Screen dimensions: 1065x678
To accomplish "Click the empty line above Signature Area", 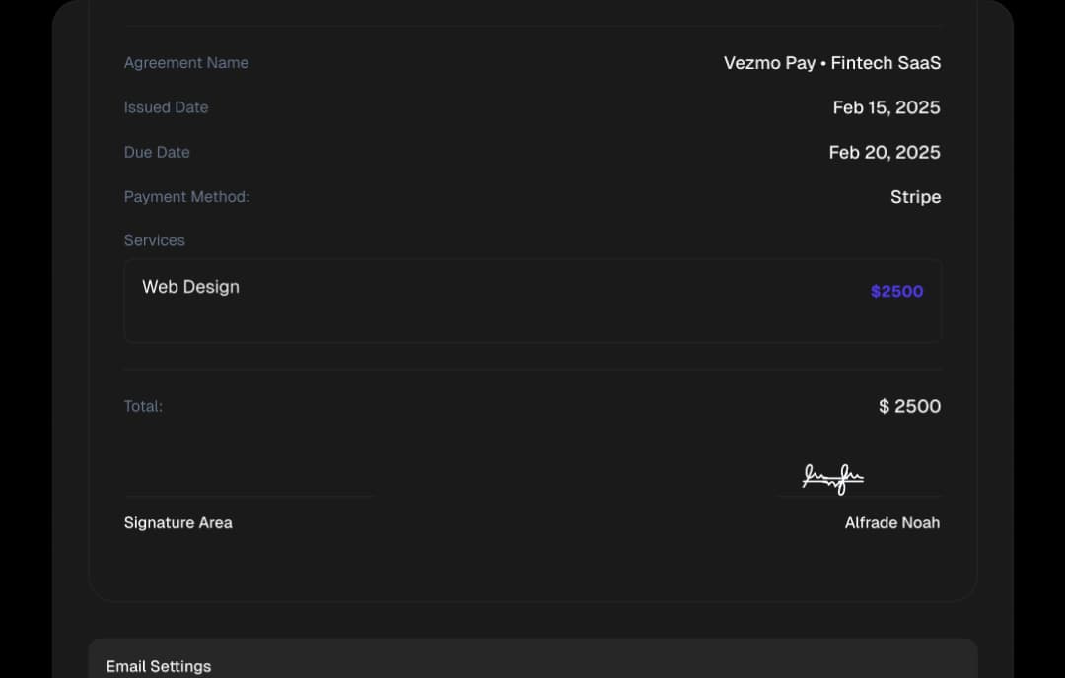I will click(x=248, y=496).
